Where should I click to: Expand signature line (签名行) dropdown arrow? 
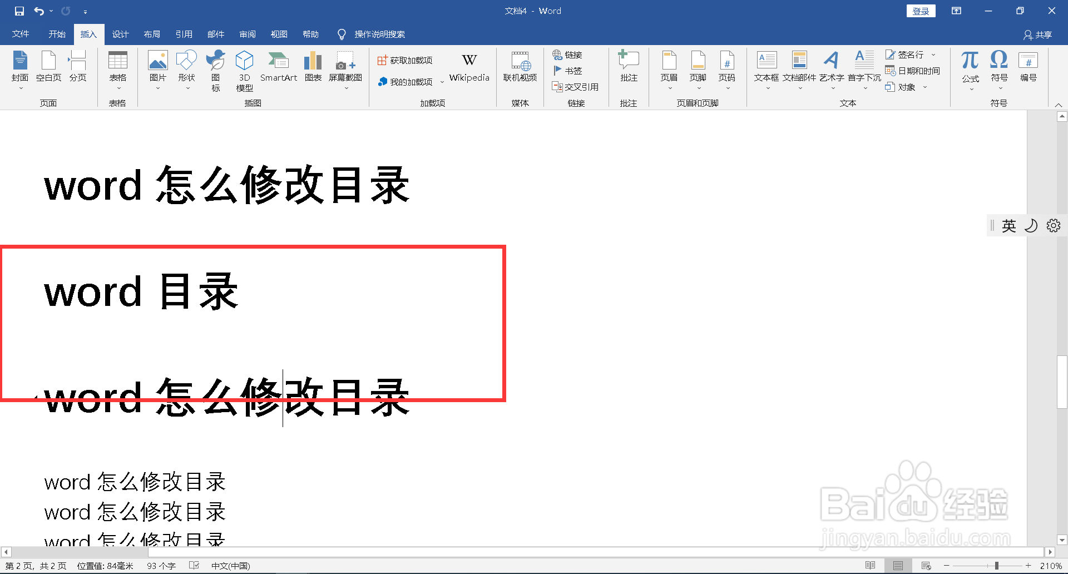click(x=933, y=55)
